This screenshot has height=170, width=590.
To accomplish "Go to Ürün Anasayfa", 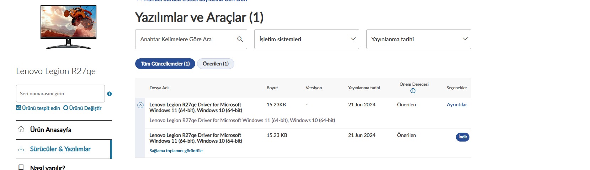I will coord(51,130).
